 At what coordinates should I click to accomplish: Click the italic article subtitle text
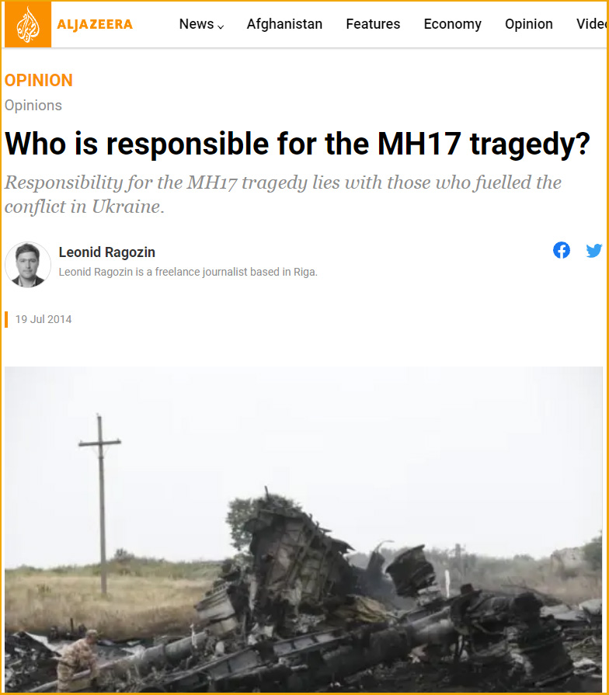coord(283,194)
